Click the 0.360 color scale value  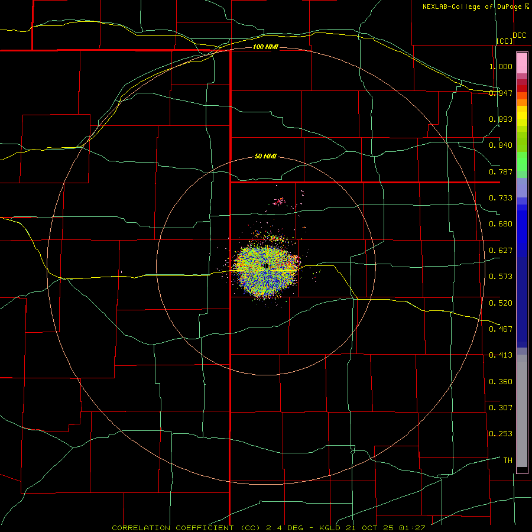tap(501, 382)
